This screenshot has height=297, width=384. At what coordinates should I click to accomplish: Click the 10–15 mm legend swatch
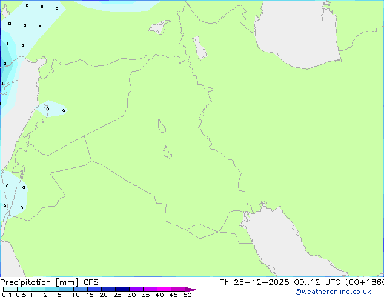80,289
